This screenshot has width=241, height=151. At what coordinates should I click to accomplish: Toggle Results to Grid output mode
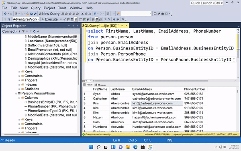coord(97,19)
